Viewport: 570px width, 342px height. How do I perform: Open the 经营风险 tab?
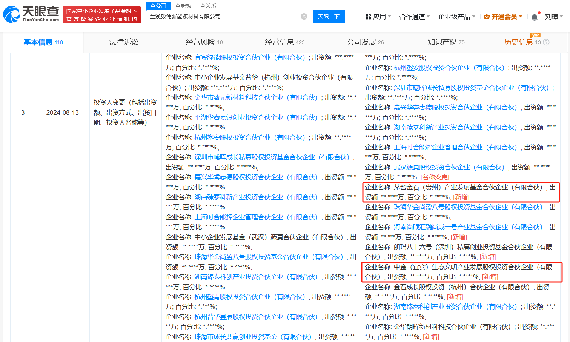point(204,42)
